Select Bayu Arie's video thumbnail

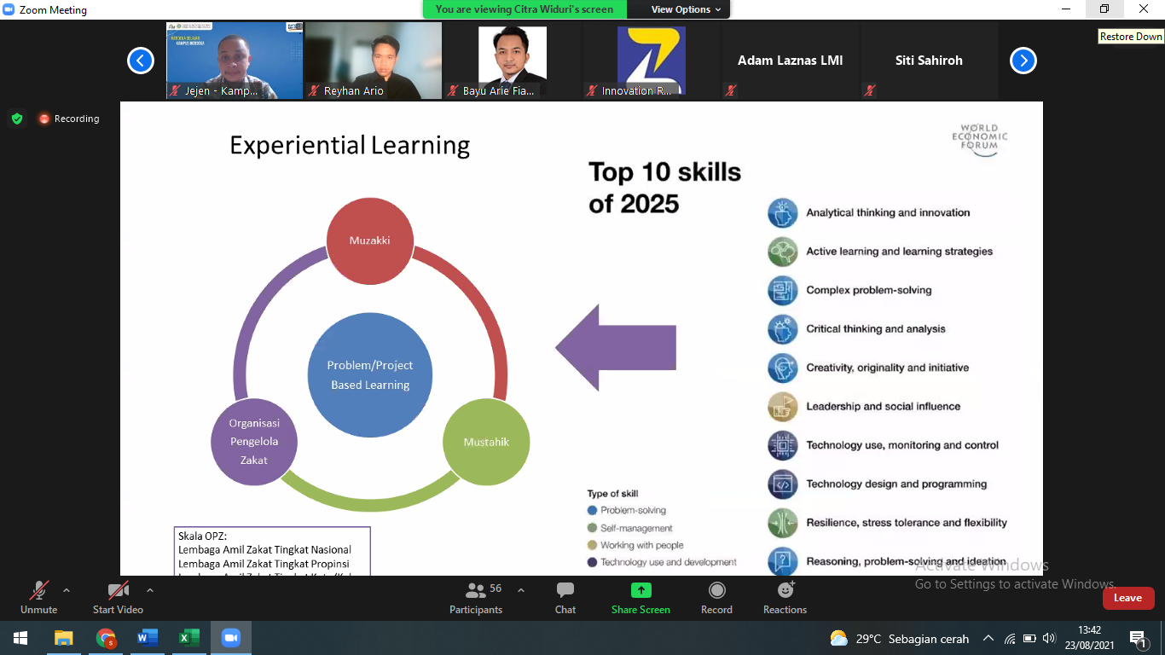(513, 61)
